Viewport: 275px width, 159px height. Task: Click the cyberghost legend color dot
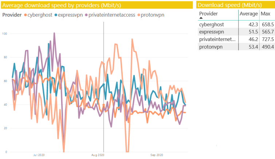(25, 15)
